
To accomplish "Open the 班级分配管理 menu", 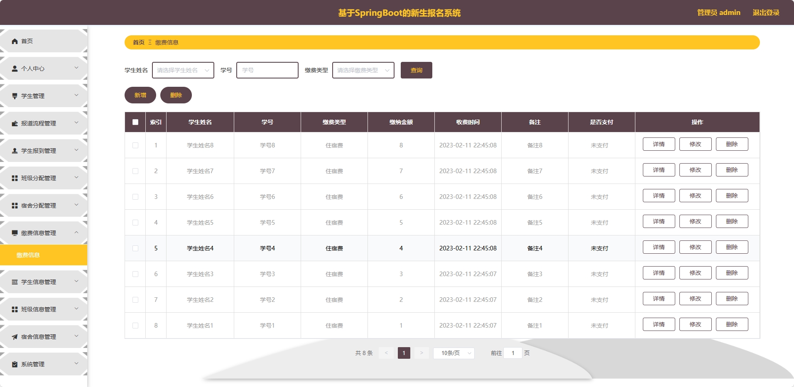I will tap(44, 178).
